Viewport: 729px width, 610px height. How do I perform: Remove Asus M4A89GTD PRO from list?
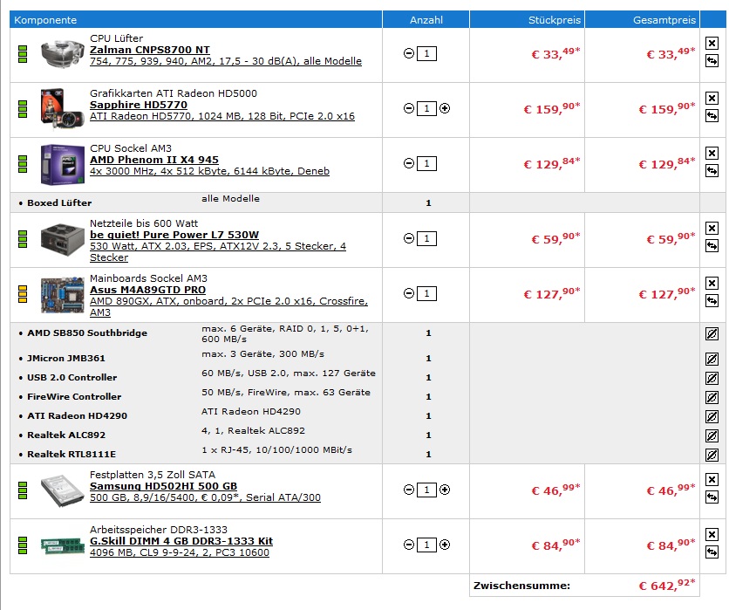pyautogui.click(x=712, y=283)
